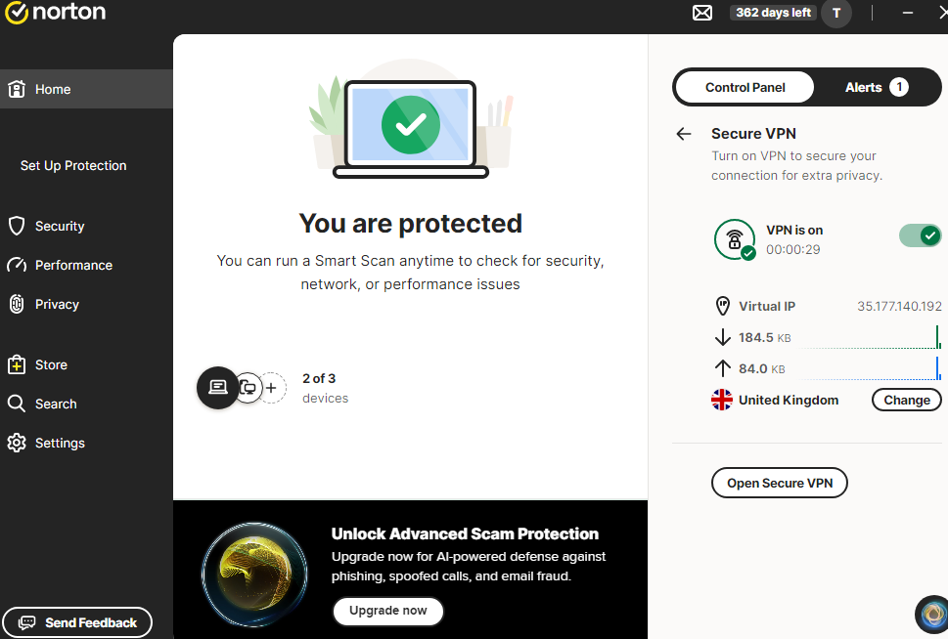Minimize the Norton window

[908, 13]
